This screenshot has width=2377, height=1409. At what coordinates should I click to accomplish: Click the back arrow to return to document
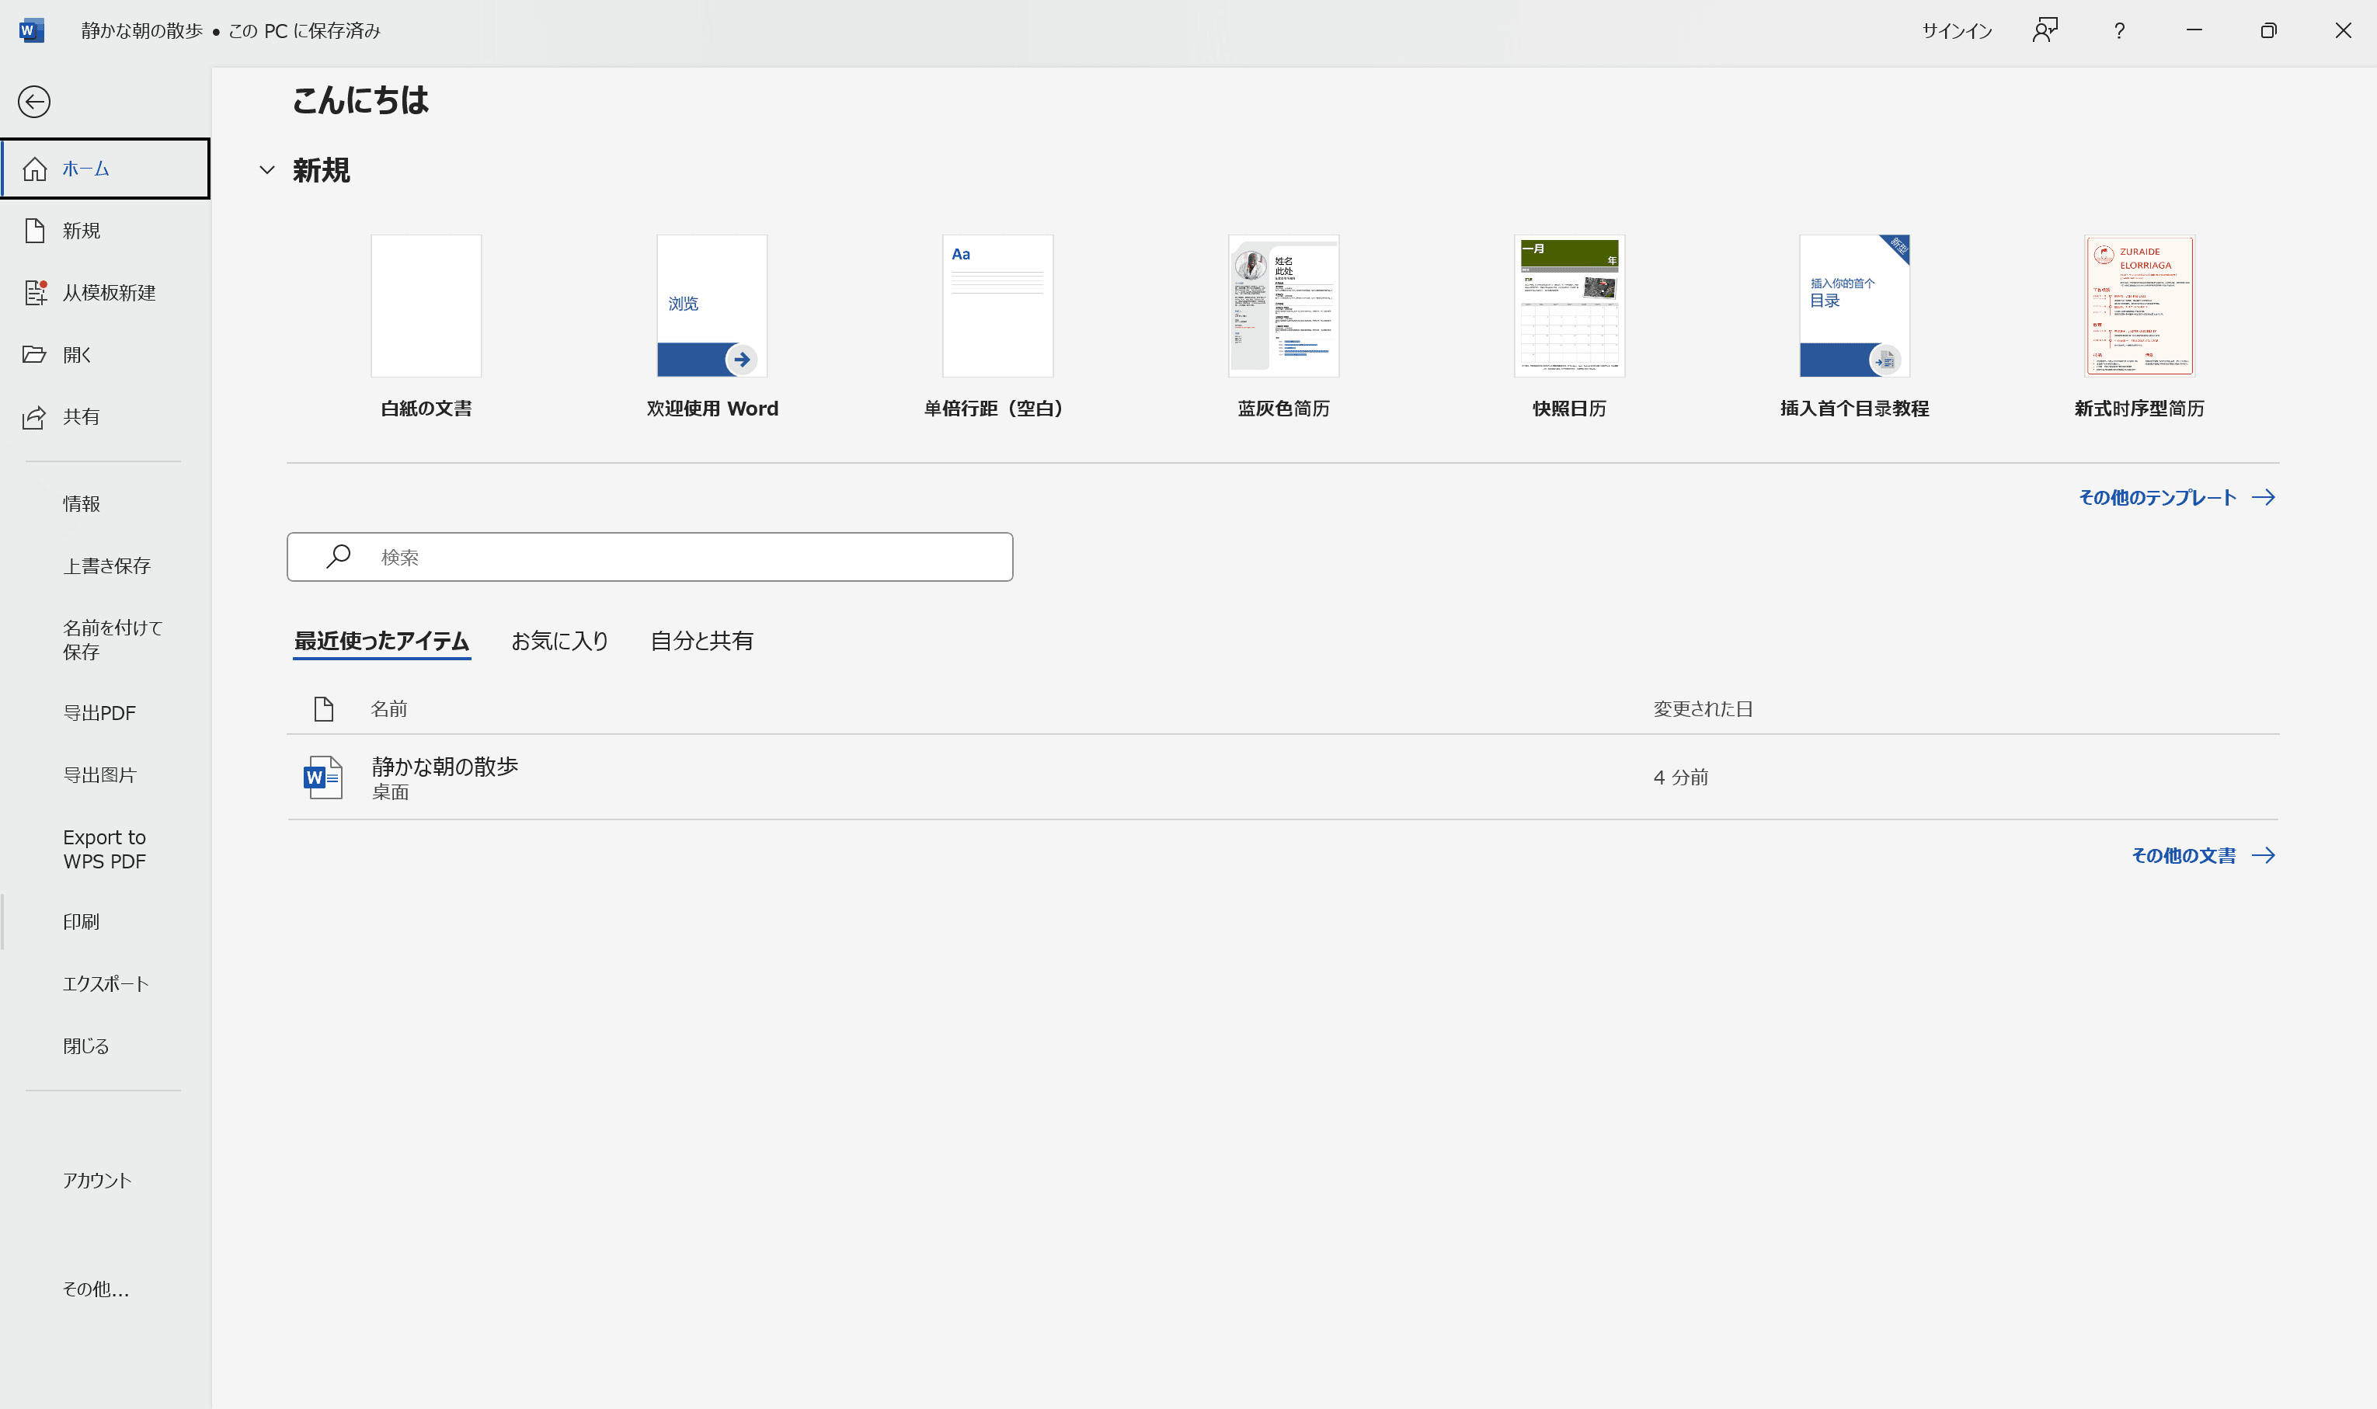35,102
